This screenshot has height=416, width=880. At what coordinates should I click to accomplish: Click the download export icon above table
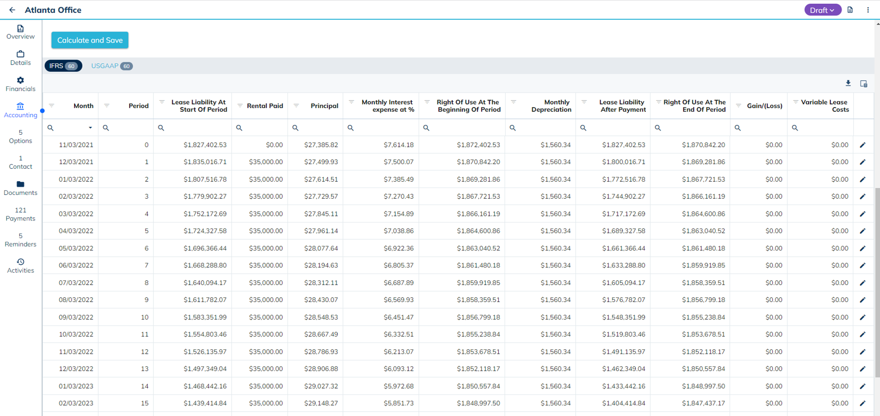click(x=848, y=84)
